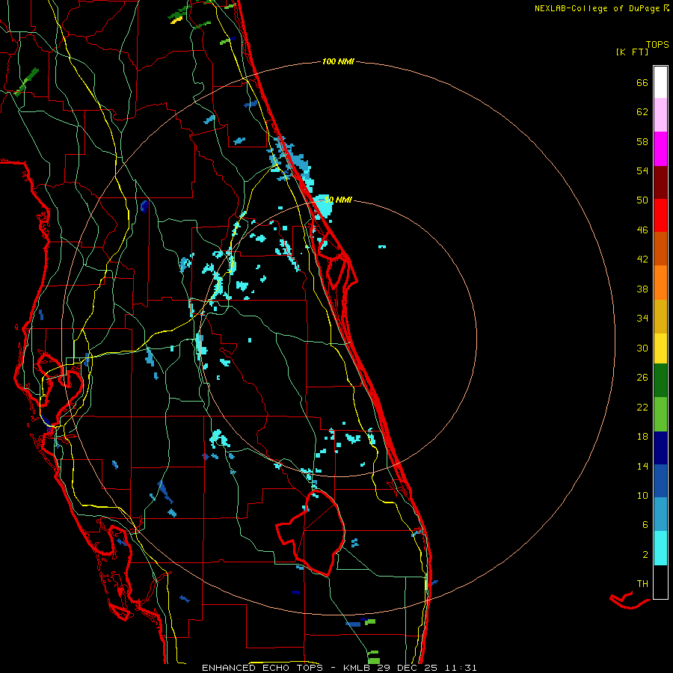Click the 66 legend value

coord(642,83)
